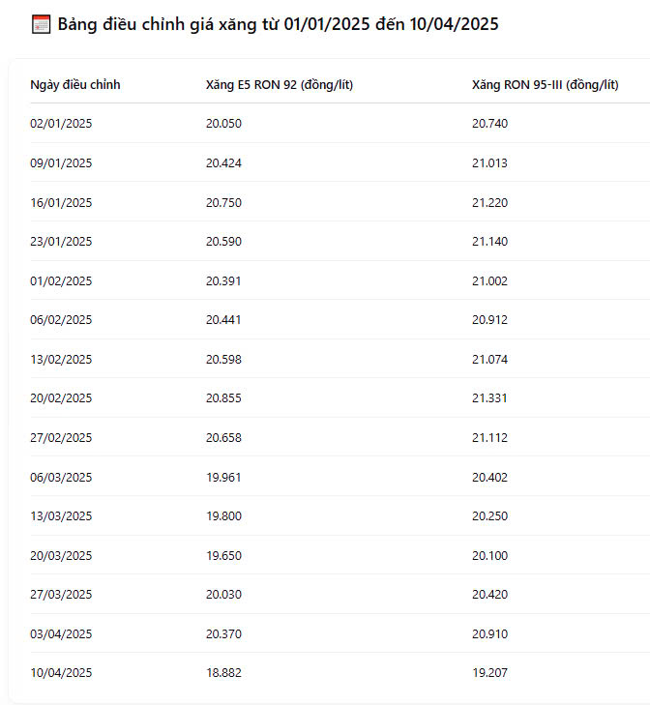Select the 27/03/2025 date cell
Image resolution: width=650 pixels, height=705 pixels.
(x=61, y=595)
